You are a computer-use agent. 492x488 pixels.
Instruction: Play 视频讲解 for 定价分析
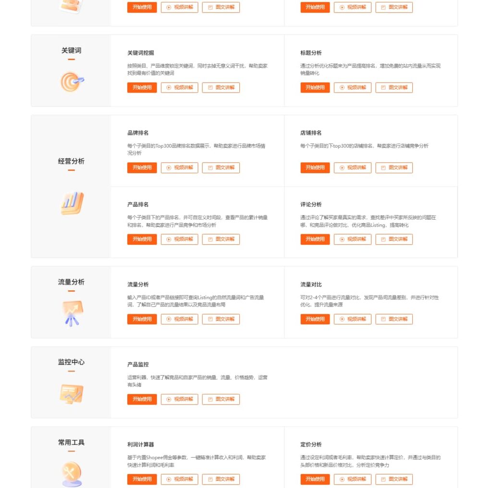[x=352, y=479]
